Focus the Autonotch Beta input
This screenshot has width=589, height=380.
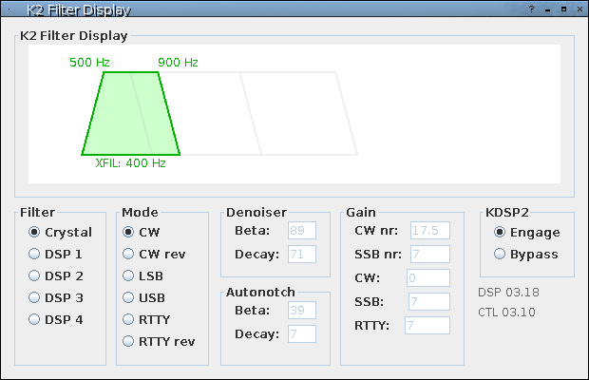303,310
